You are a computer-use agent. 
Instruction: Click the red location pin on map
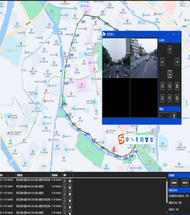114,150
